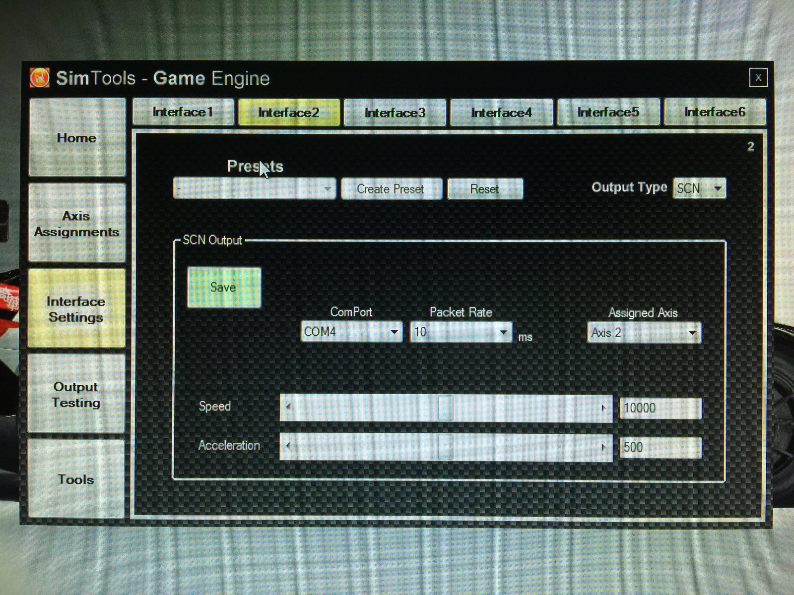Screen dimensions: 794x595
Task: Click the "Packet Rate" label
Action: 461,312
